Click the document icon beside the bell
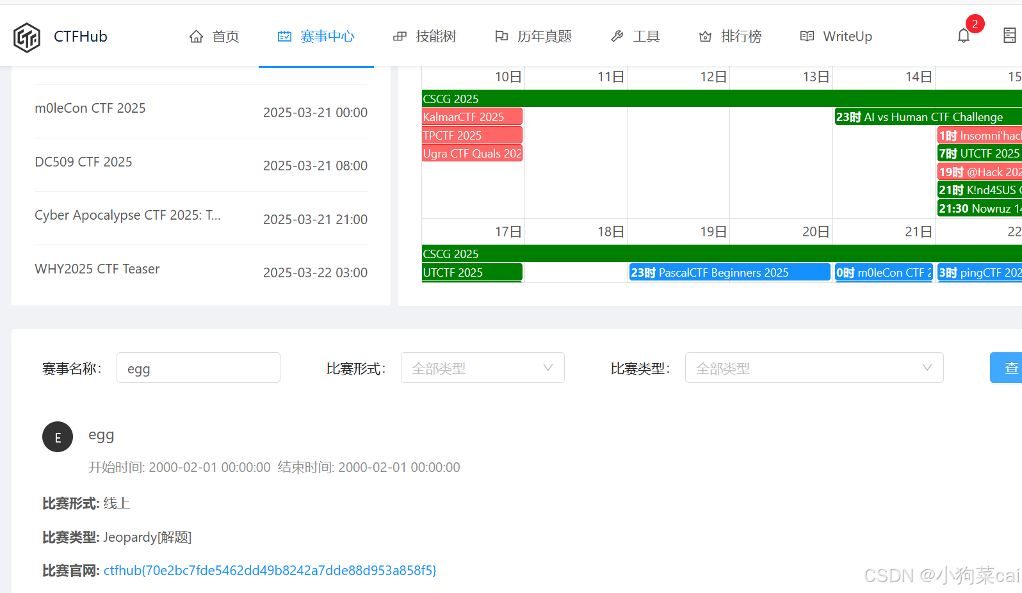The height and width of the screenshot is (593, 1022). pyautogui.click(x=1010, y=36)
